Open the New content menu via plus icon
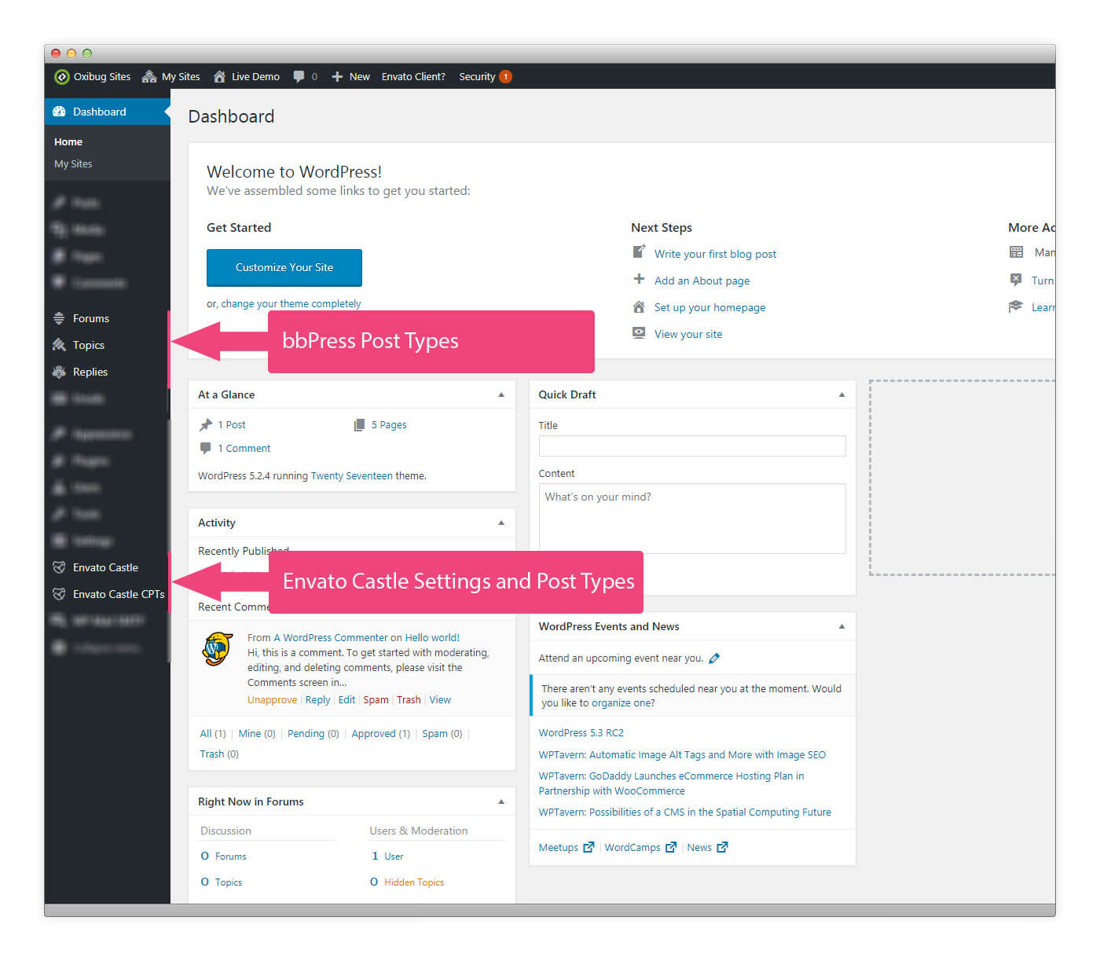1100x961 pixels. [337, 76]
